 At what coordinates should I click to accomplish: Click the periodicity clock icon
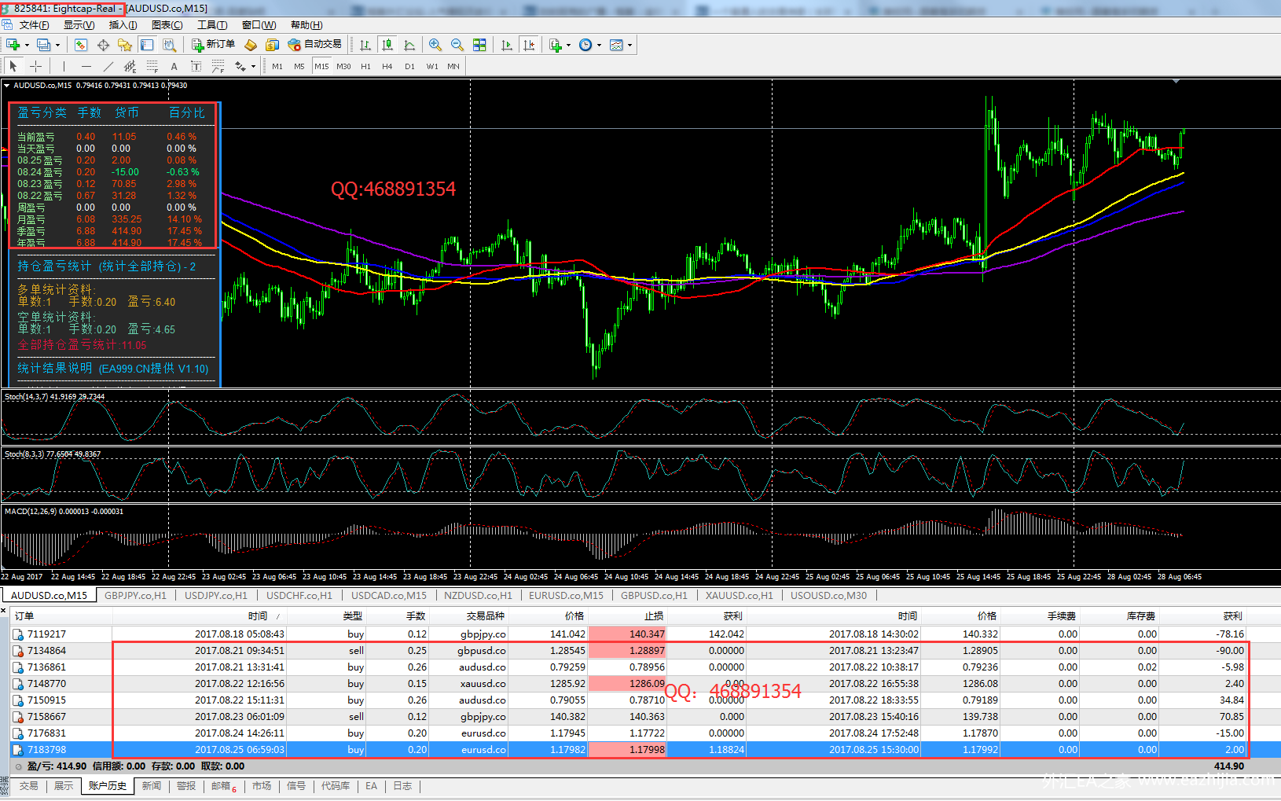coord(585,45)
